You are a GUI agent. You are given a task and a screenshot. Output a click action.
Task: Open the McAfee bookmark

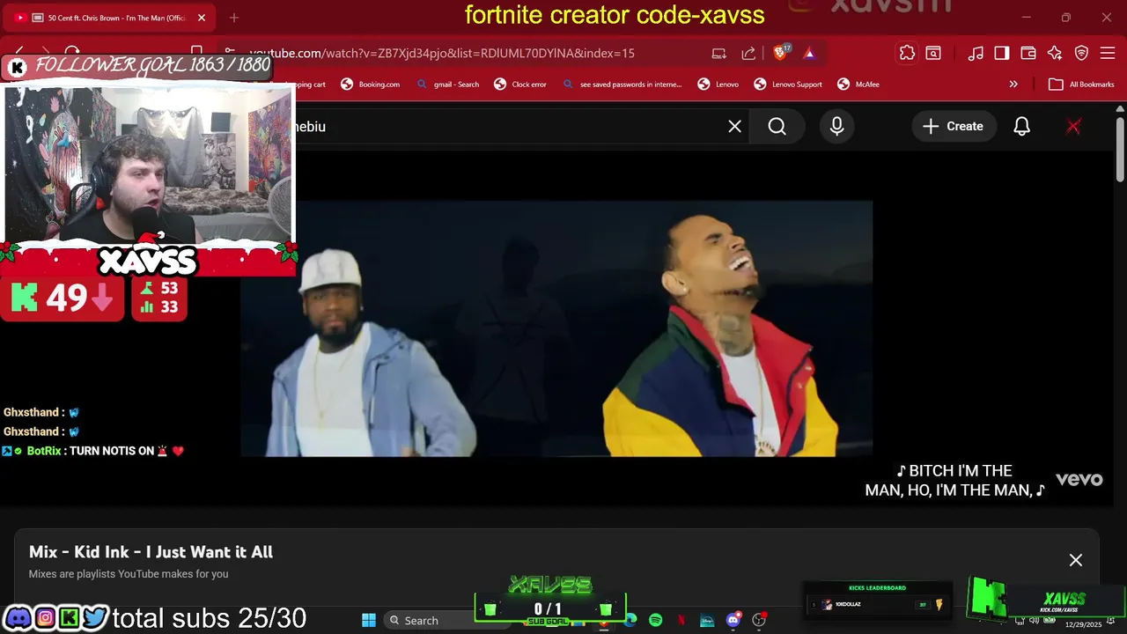point(858,85)
